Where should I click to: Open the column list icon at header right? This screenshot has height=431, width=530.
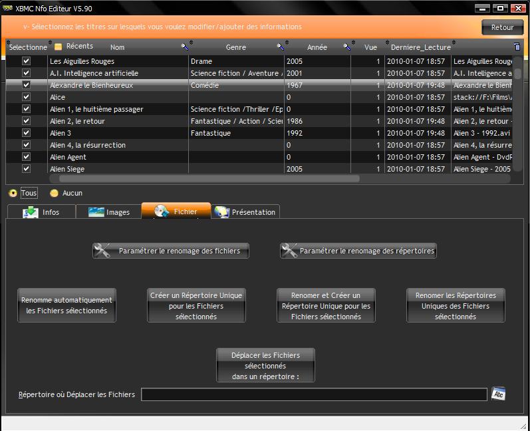[517, 47]
